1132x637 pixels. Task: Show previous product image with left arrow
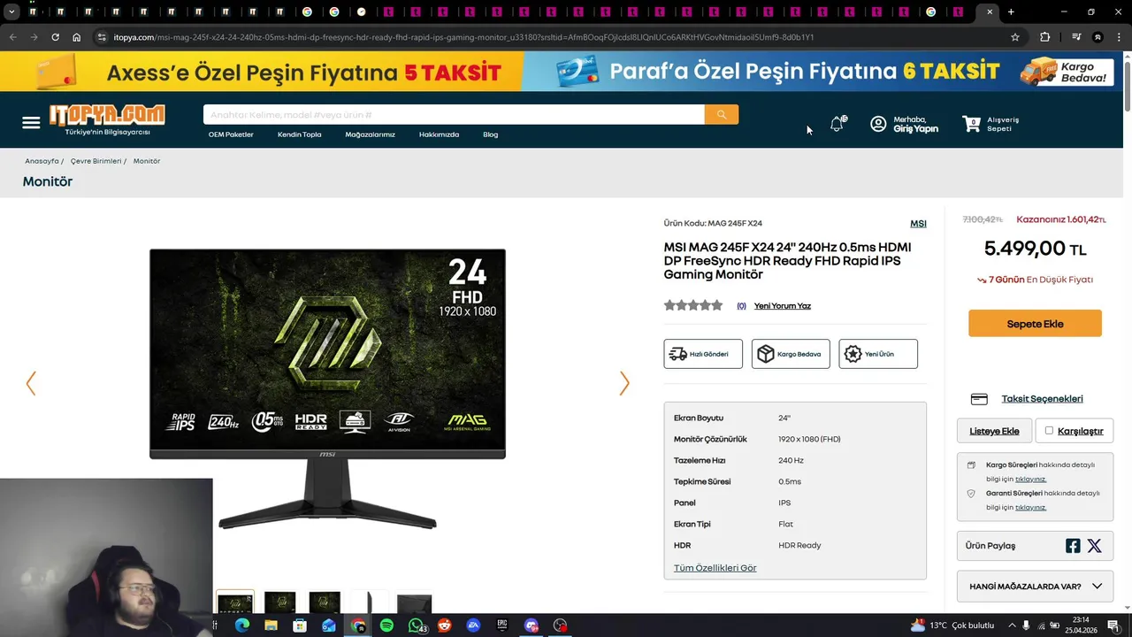[31, 383]
